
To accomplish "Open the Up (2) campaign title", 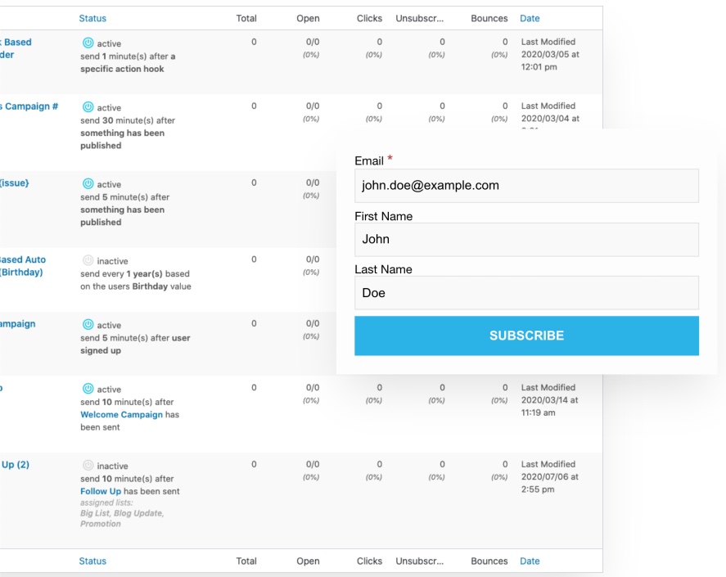I will tap(16, 465).
